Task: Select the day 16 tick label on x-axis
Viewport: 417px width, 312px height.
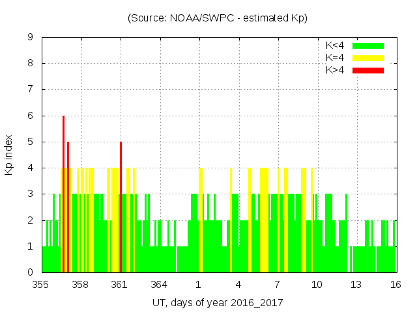Action: click(x=394, y=285)
